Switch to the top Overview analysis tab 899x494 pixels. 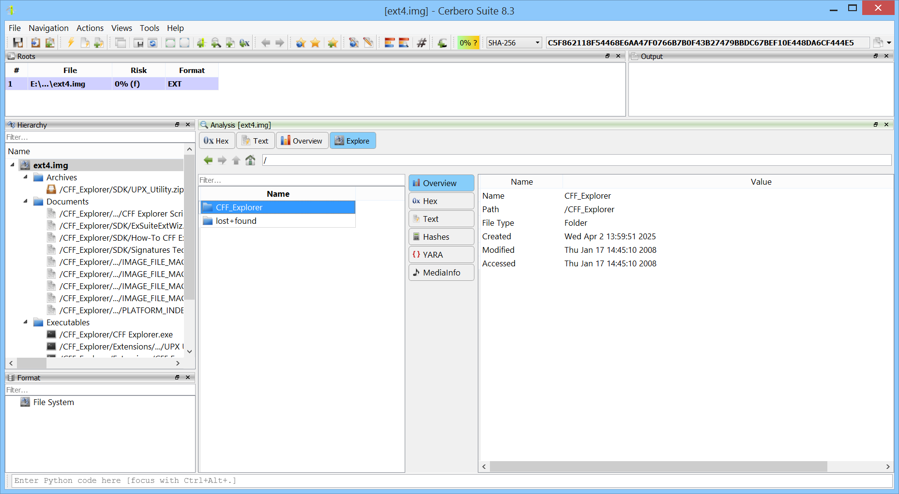302,141
